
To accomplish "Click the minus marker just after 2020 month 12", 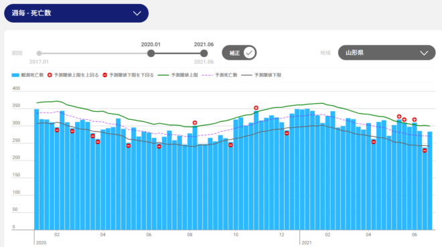I will (287, 133).
